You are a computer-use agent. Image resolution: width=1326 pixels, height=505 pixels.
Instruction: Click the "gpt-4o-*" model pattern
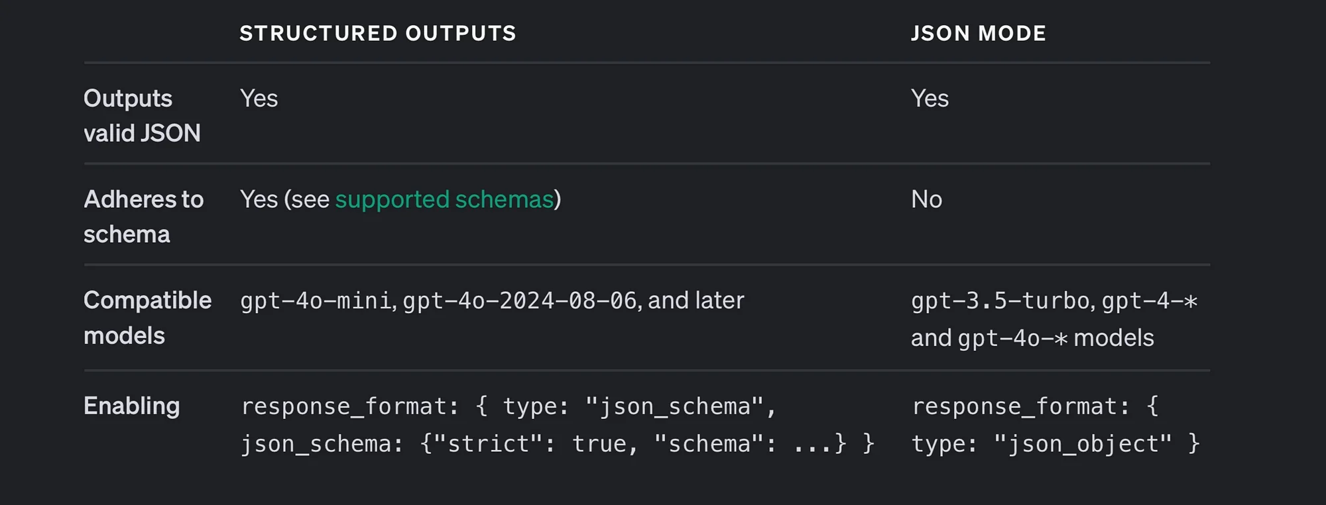1012,338
